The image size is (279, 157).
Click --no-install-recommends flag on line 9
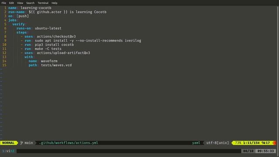click(x=99, y=41)
